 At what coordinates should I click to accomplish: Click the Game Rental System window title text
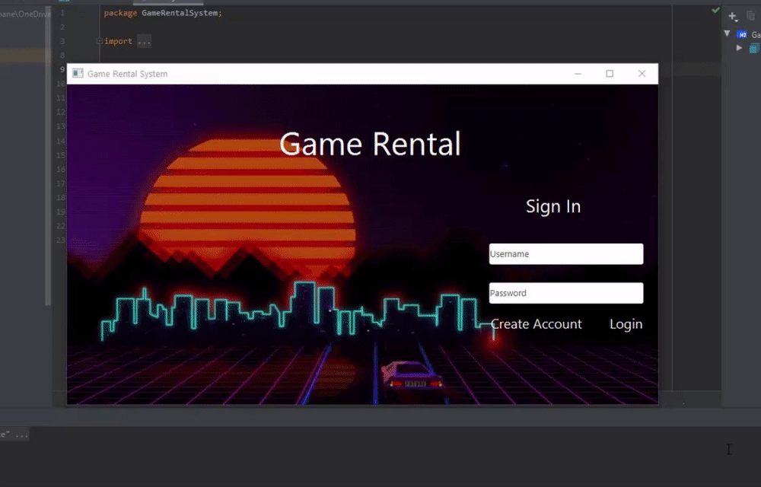(x=127, y=74)
